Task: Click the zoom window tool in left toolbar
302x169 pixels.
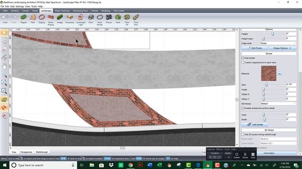Action: pos(4,91)
